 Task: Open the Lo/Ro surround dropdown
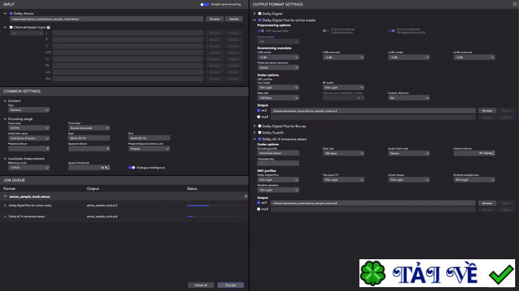tap(474, 57)
